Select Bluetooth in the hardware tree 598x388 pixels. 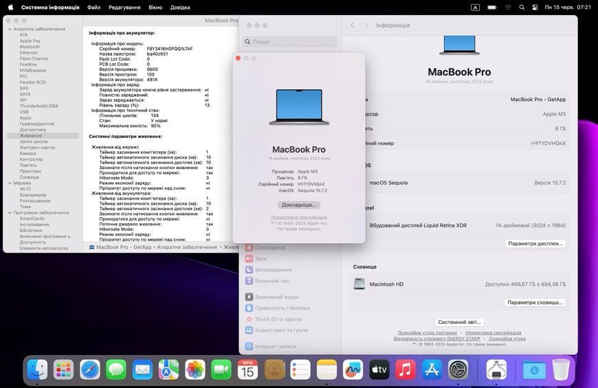(x=30, y=47)
